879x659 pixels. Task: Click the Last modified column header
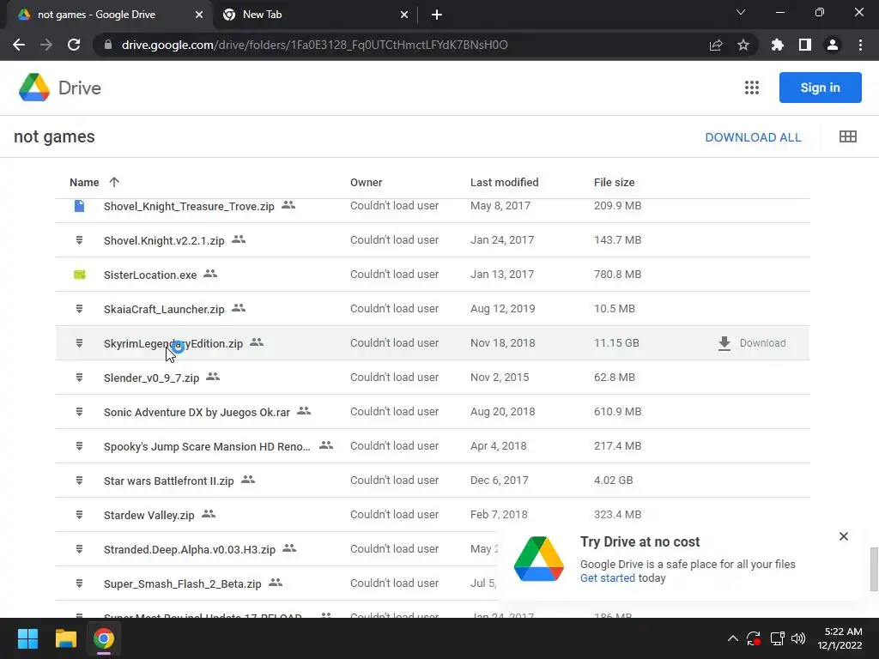pyautogui.click(x=504, y=182)
